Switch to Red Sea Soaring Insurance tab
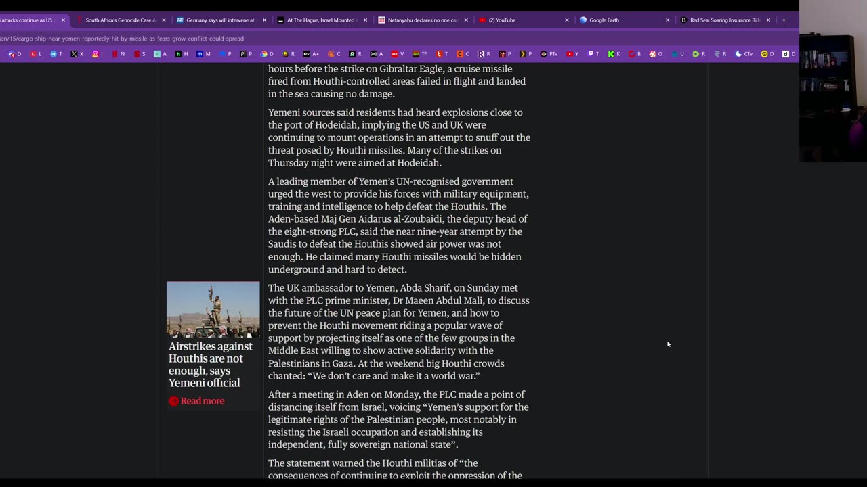The width and height of the screenshot is (867, 487). pos(724,20)
